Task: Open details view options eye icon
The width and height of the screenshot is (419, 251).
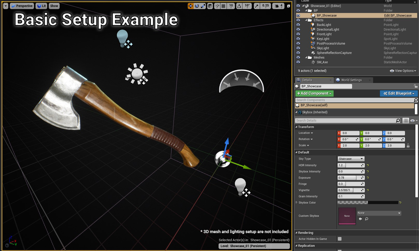Action: [x=414, y=120]
